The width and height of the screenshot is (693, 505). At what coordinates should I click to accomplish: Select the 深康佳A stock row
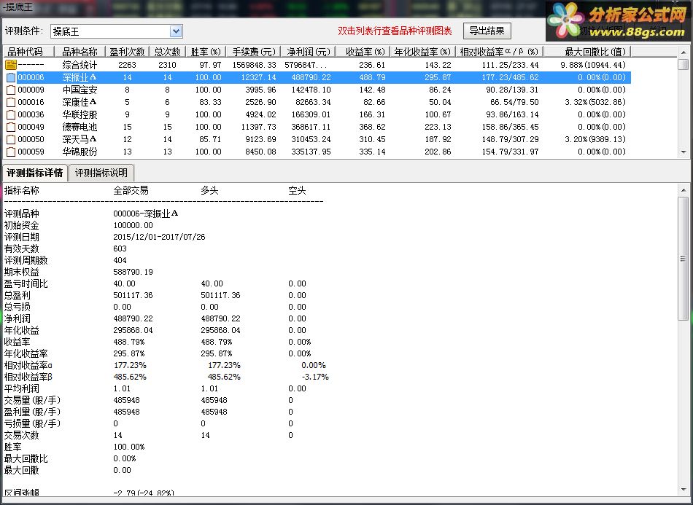pos(317,102)
